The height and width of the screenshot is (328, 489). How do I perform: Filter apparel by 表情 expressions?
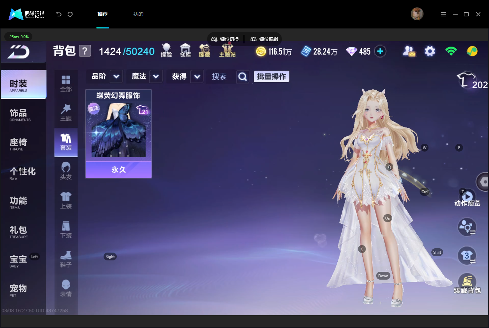(x=66, y=289)
